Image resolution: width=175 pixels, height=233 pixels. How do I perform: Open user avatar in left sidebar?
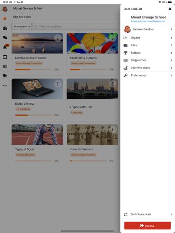click(5, 9)
